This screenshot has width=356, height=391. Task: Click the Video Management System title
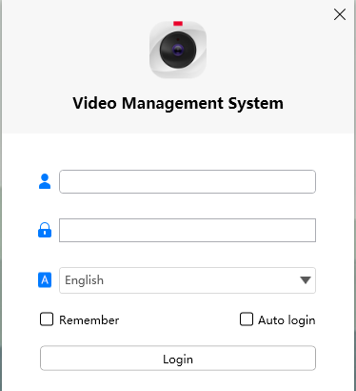click(x=178, y=103)
